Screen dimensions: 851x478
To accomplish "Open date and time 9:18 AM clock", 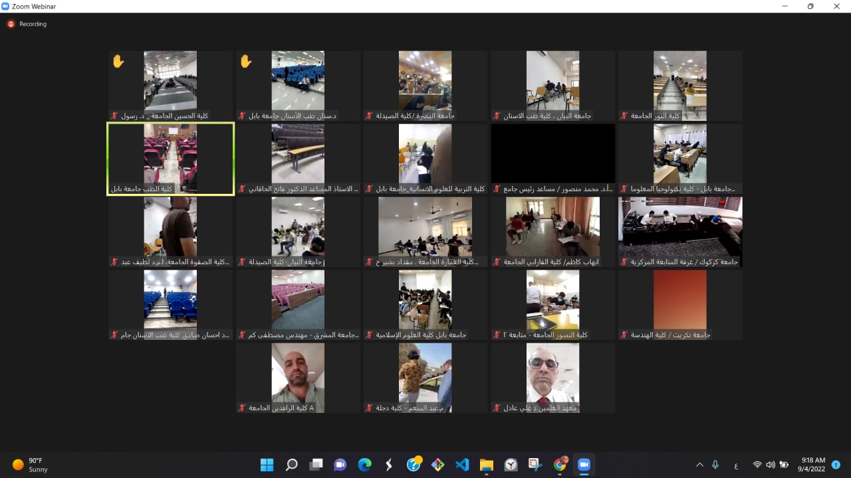I will (x=812, y=465).
